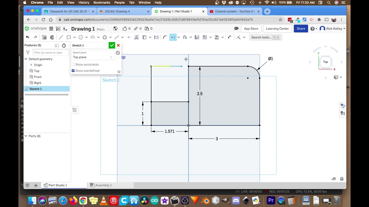Select the Point sketch tool

129,37
